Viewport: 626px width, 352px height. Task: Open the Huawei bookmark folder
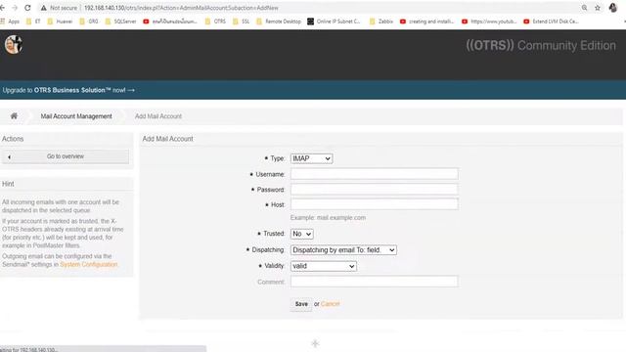pyautogui.click(x=60, y=22)
